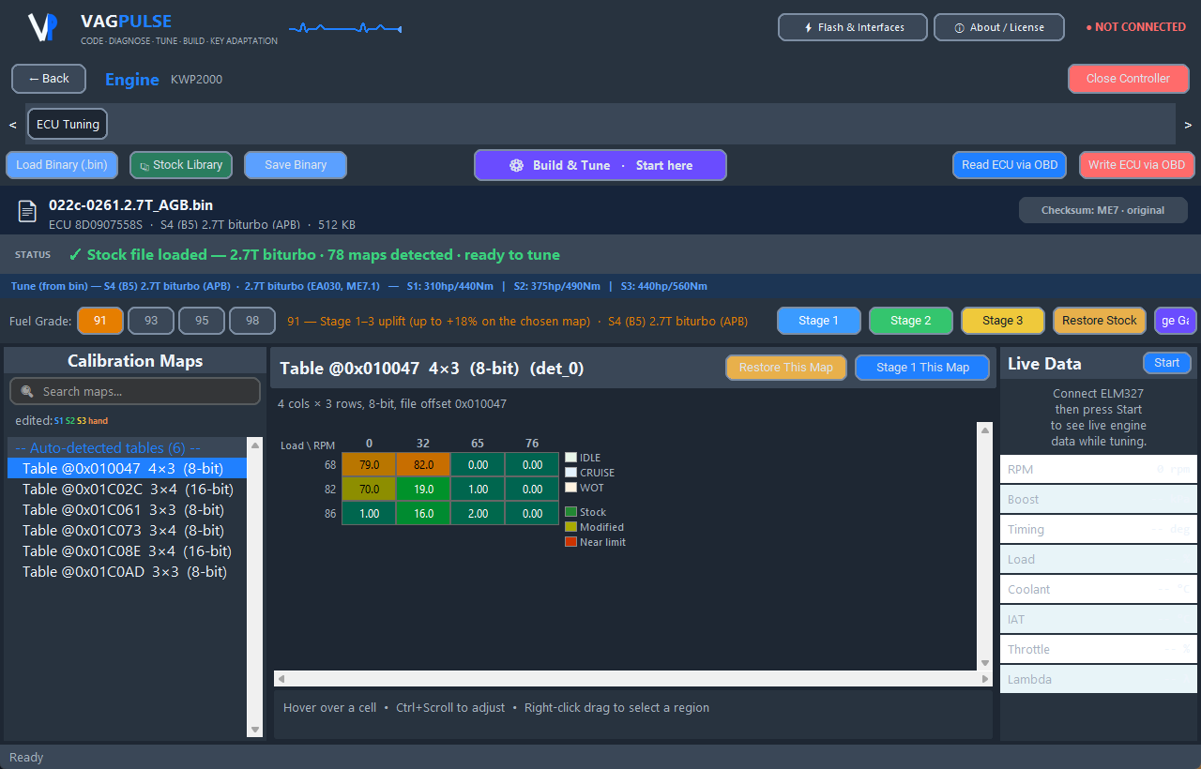Click the Search maps input field

(135, 391)
